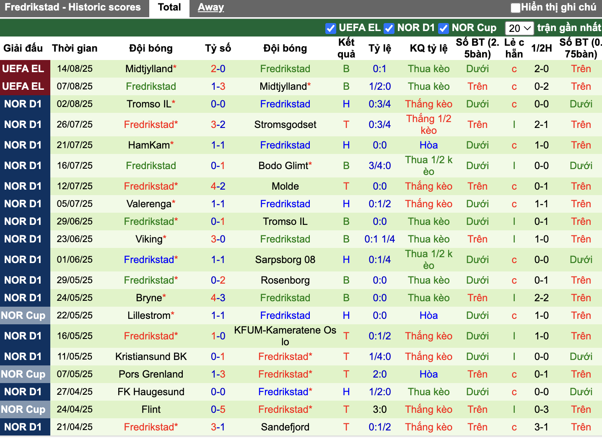Click the 0-5 score in Flint match

click(218, 409)
